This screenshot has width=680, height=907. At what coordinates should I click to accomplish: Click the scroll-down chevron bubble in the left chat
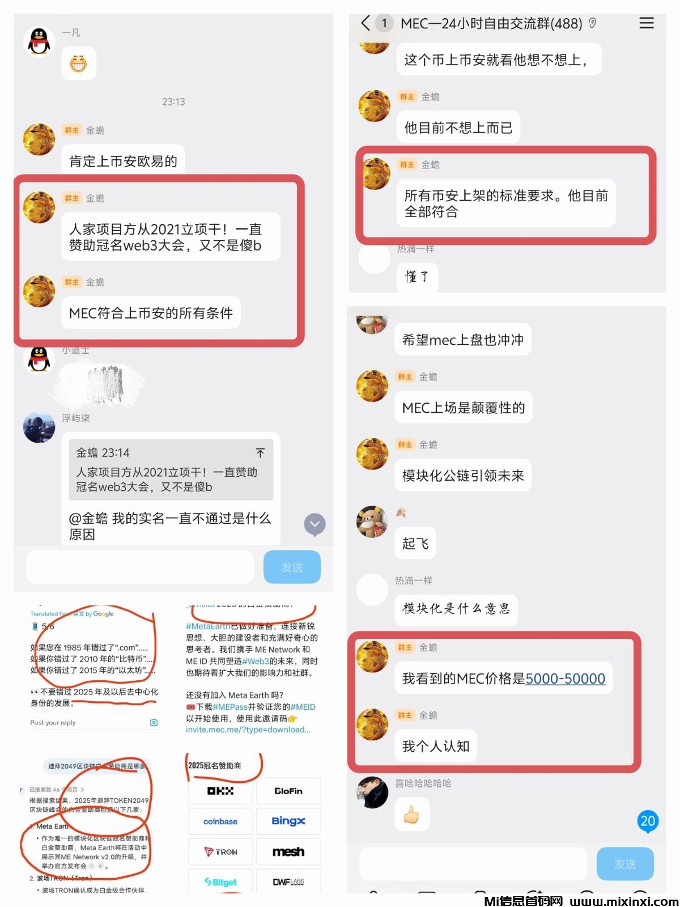click(315, 524)
